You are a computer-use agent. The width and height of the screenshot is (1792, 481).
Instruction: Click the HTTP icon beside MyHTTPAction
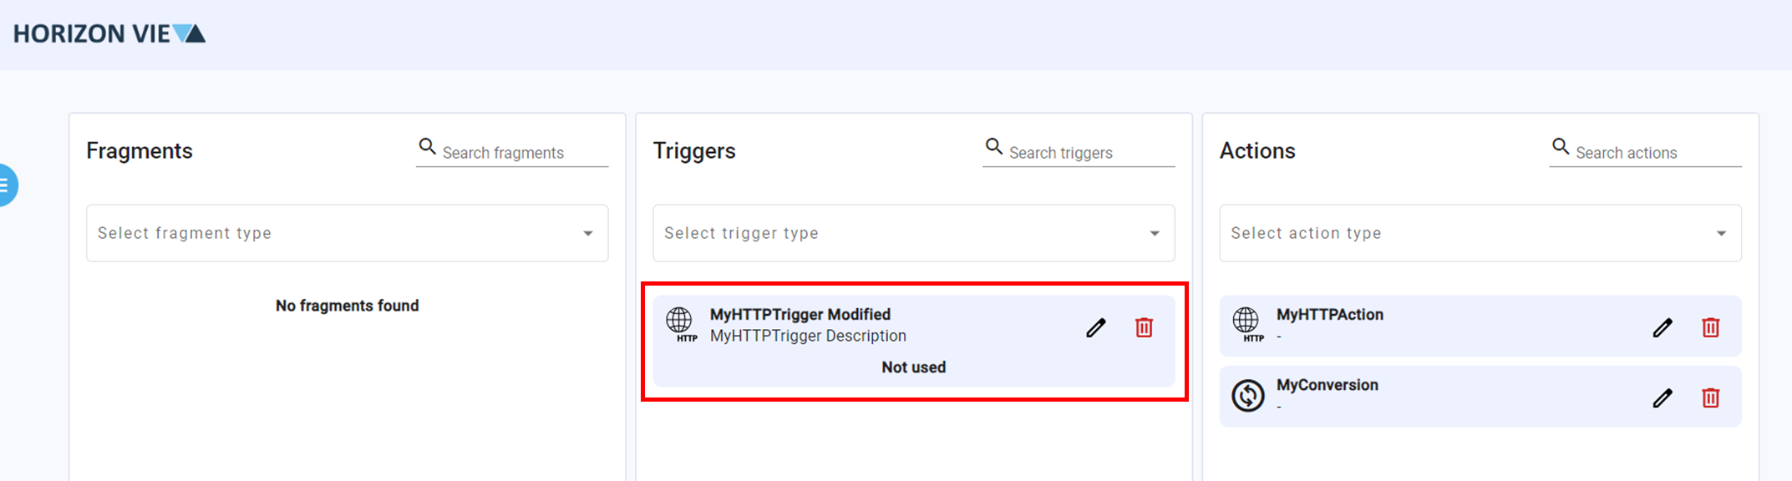click(x=1246, y=326)
